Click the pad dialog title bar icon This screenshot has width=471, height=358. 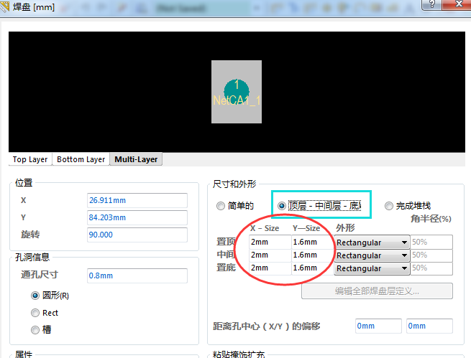click(x=7, y=7)
